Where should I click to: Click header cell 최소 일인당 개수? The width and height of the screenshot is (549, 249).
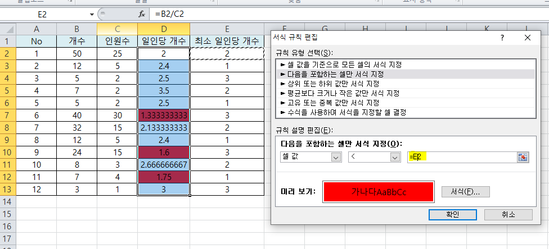pos(227,41)
